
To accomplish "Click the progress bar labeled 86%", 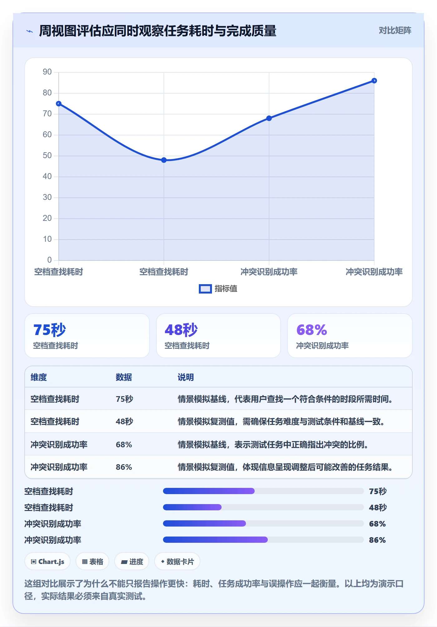I will pyautogui.click(x=263, y=540).
